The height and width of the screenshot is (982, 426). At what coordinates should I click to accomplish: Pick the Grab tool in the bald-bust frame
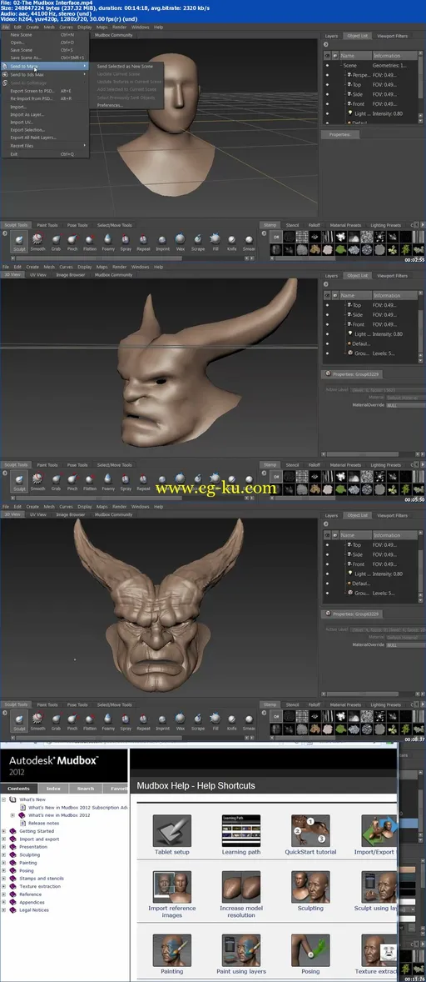coord(57,241)
